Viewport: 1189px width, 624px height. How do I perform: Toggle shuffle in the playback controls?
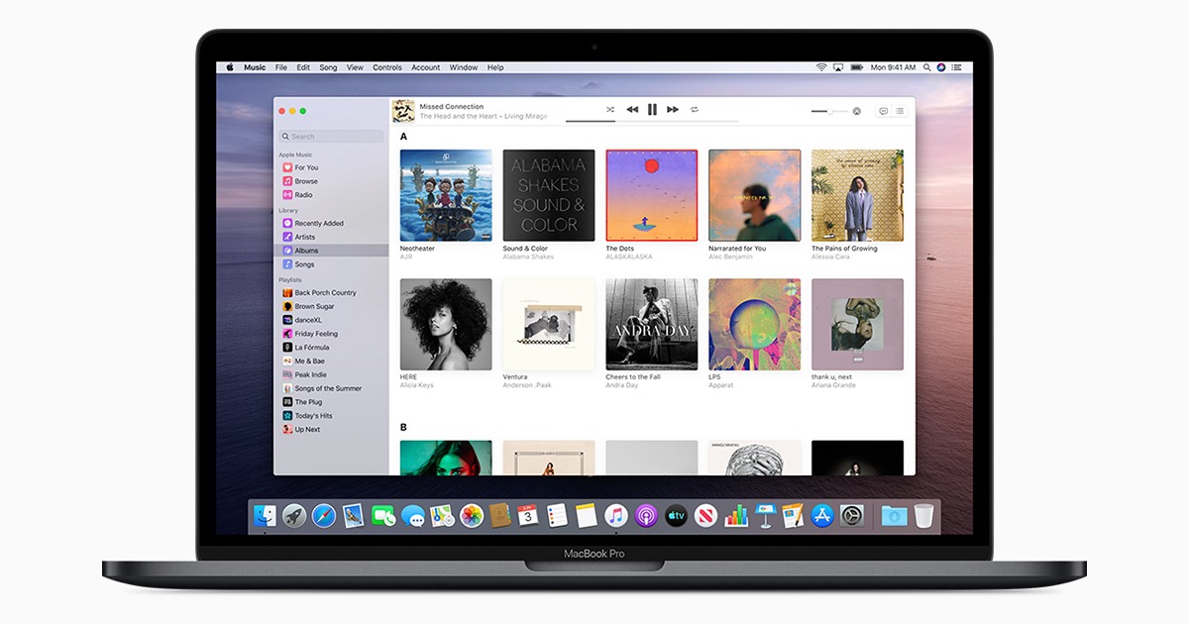click(x=610, y=110)
